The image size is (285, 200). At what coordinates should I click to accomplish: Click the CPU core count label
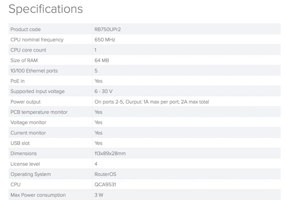click(28, 50)
